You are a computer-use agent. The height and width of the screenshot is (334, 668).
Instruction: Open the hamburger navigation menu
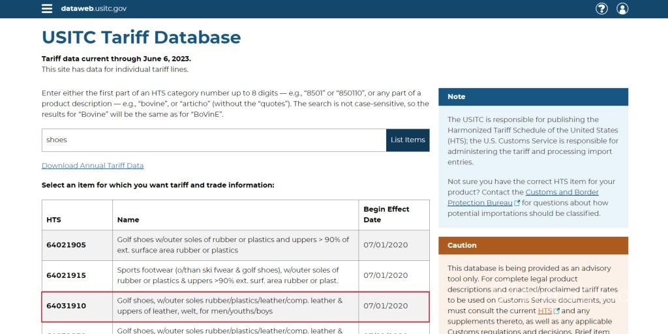tap(47, 8)
